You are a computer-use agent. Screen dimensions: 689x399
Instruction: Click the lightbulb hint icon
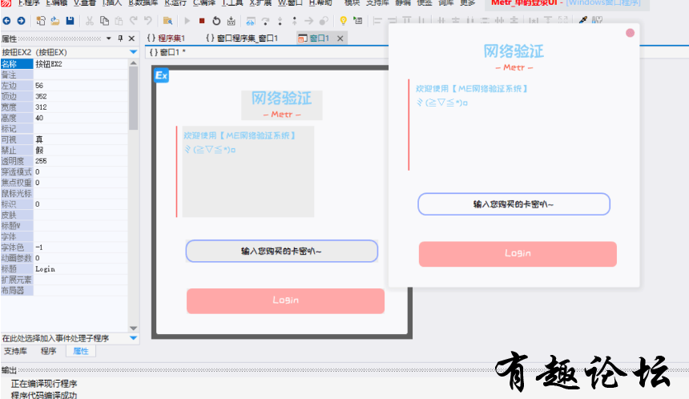[344, 21]
